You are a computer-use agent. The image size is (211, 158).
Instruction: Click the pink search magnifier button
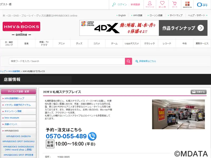coord(128,61)
